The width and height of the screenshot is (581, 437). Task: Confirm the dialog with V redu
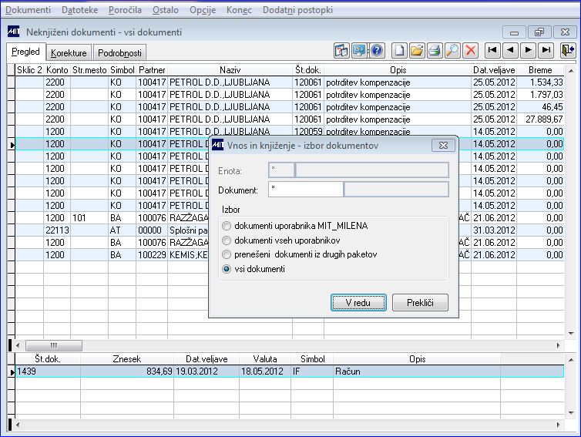pyautogui.click(x=358, y=302)
